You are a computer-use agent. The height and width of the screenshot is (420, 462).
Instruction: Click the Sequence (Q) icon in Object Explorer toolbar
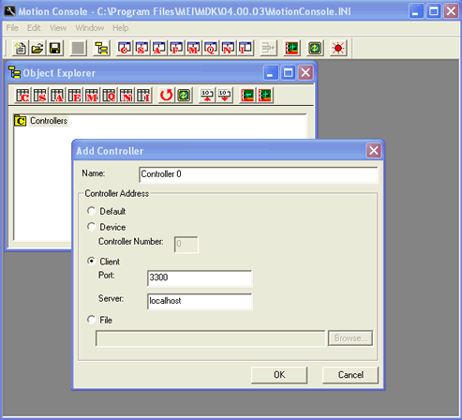[x=109, y=96]
